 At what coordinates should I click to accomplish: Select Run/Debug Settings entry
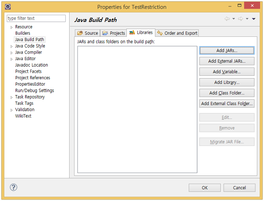pyautogui.click(x=35, y=90)
